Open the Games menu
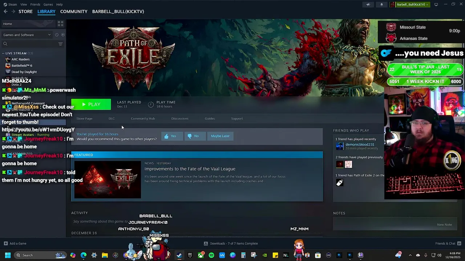The image size is (465, 261). pyautogui.click(x=48, y=4)
